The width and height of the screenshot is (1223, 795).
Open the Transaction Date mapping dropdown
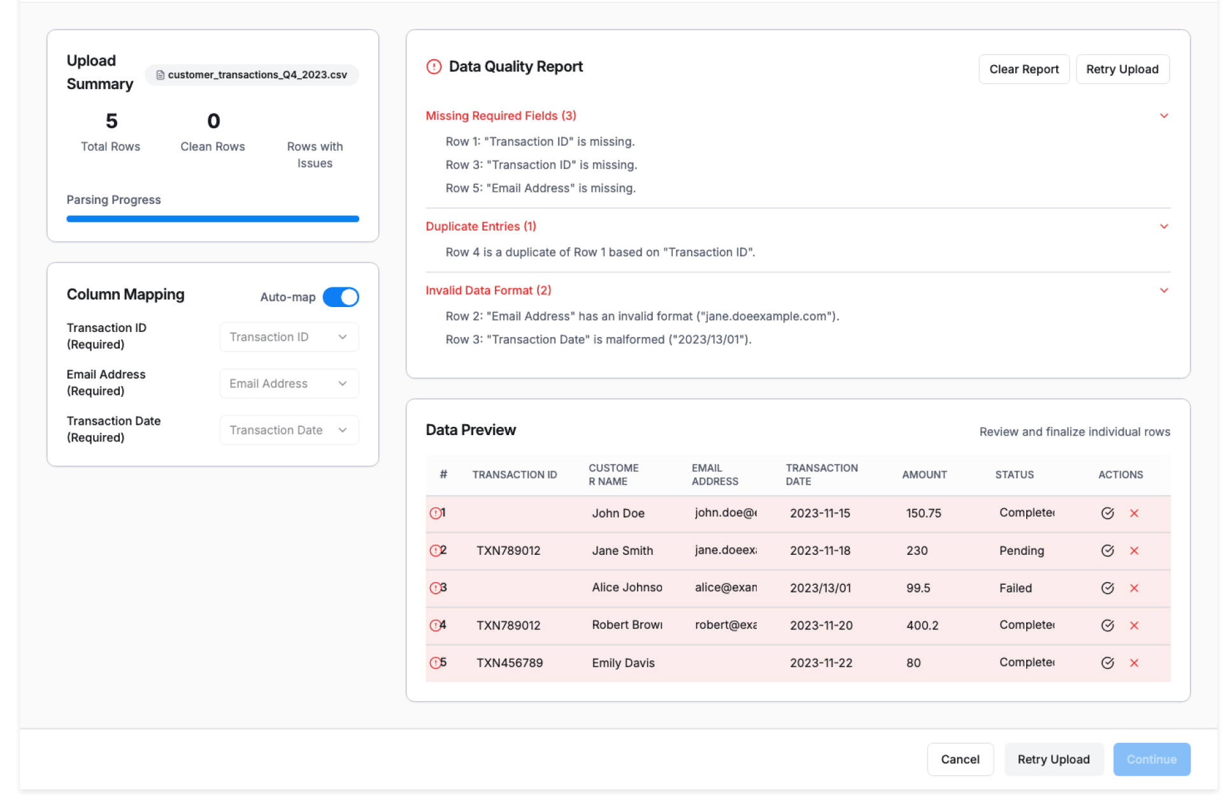[289, 431]
